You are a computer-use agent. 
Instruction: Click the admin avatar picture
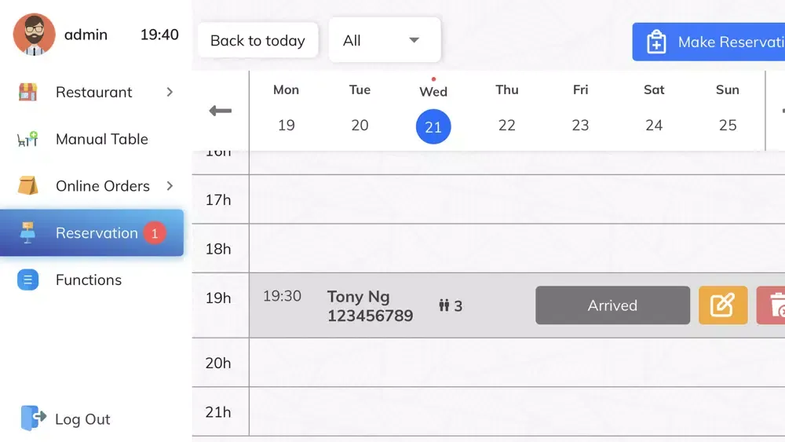coord(35,35)
